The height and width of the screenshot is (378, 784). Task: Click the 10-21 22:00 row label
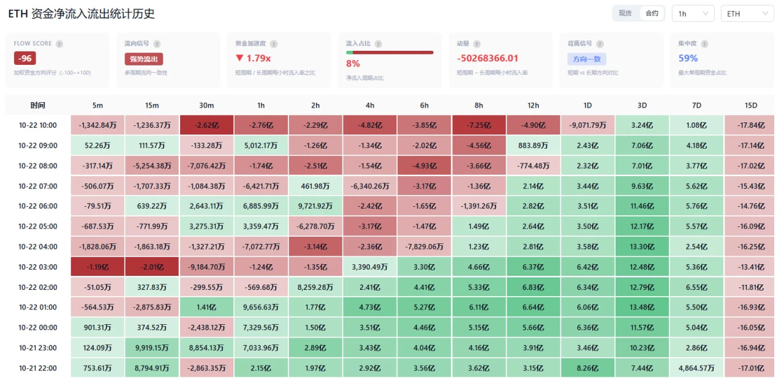click(37, 368)
